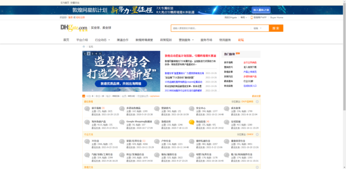The width and height of the screenshot is (346, 169).
Task: Open the Buyer Home link
Action: pos(277,17)
